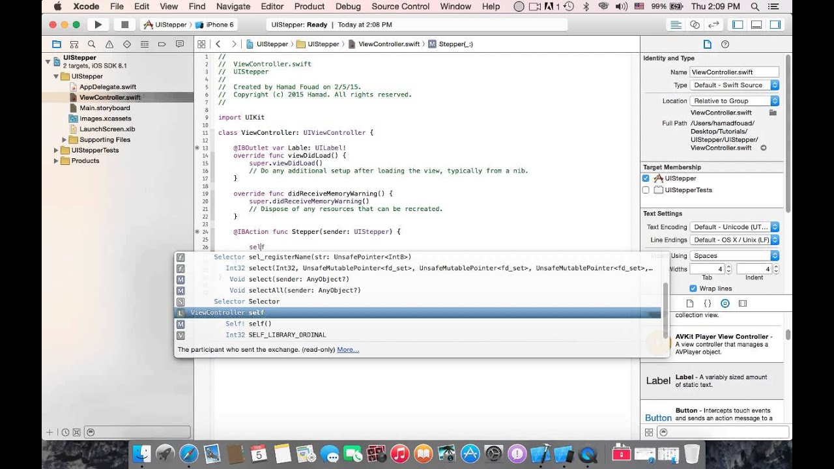This screenshot has width=834, height=469.
Task: Switch to the Version editor
Action: (x=714, y=25)
